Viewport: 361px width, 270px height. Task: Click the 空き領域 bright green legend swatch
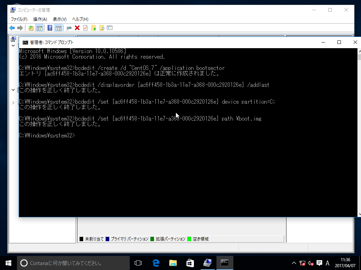tap(189, 239)
